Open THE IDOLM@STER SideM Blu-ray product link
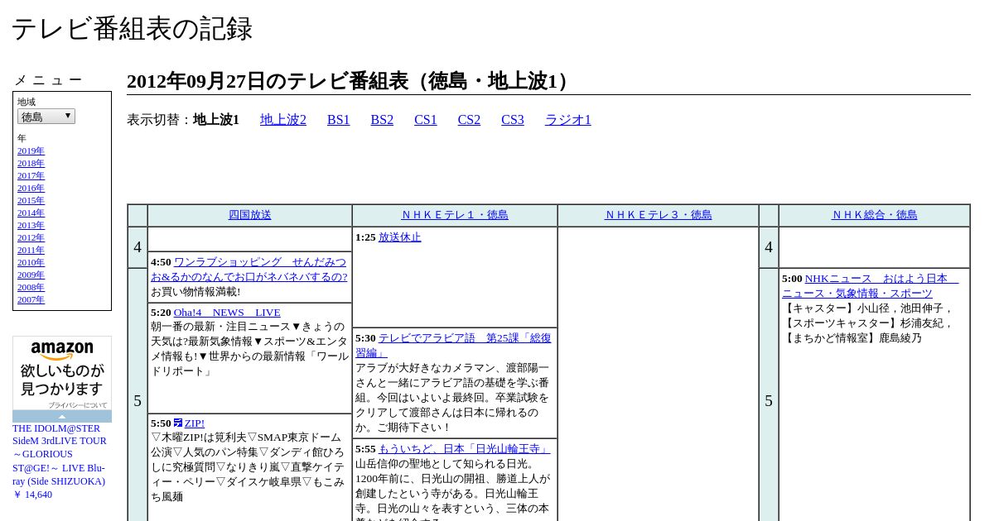Viewport: 994px width, 521px height. [x=60, y=455]
